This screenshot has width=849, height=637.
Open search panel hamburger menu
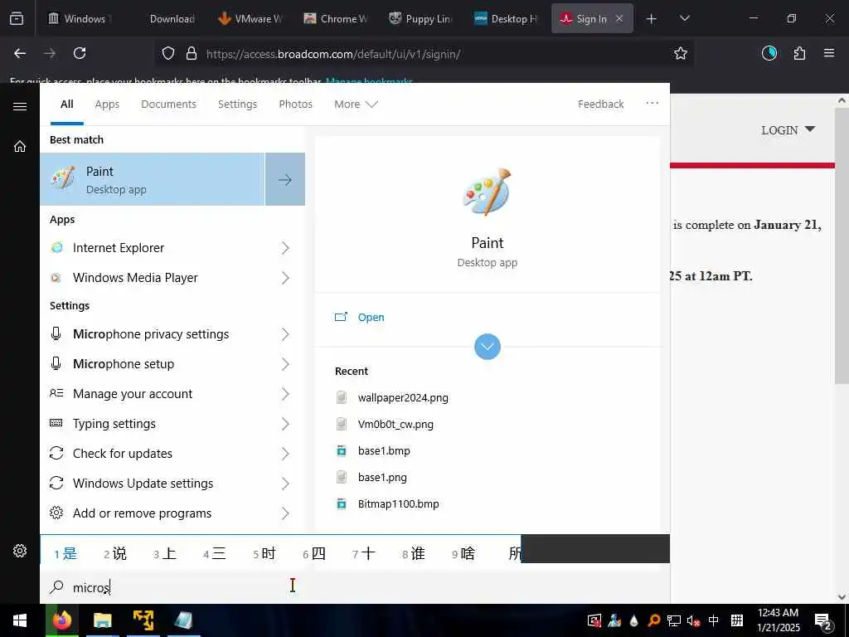pyautogui.click(x=20, y=106)
